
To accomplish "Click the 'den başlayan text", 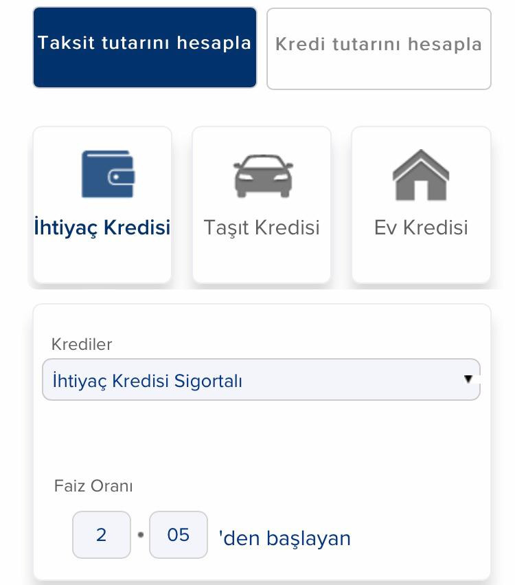I will [284, 538].
